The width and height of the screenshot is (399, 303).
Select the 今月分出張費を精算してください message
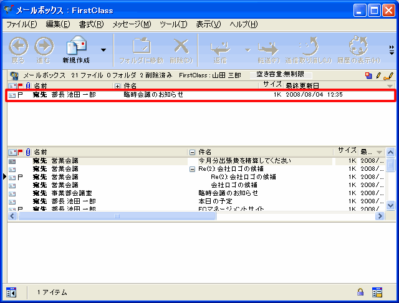coord(244,161)
